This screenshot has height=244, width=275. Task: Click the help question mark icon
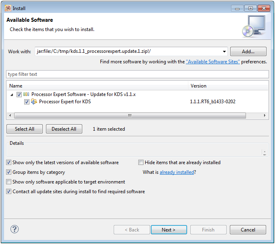(15, 229)
